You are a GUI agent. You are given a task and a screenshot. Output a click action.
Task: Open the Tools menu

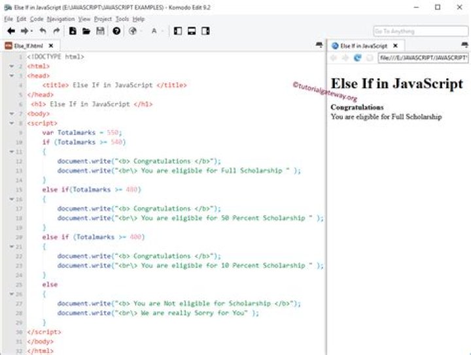[x=122, y=19]
